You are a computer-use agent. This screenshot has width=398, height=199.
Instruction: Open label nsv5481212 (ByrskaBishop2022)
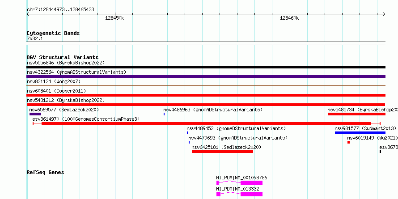point(66,100)
